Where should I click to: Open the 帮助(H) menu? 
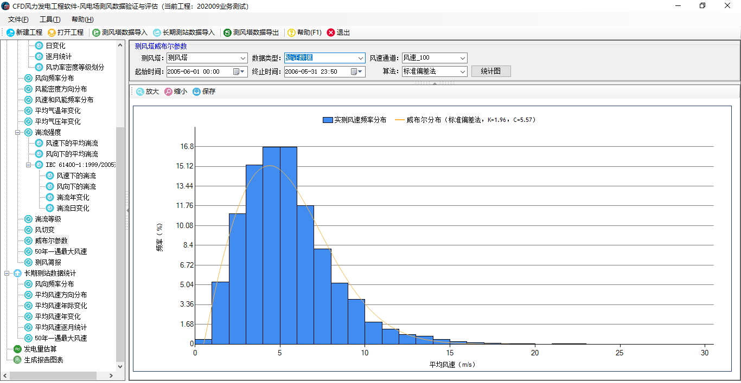click(82, 20)
